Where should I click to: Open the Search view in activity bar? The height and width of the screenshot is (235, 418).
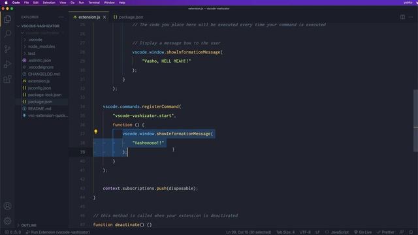pos(7,34)
